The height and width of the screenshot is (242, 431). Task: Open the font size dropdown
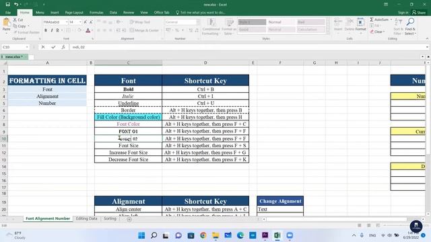(80, 22)
